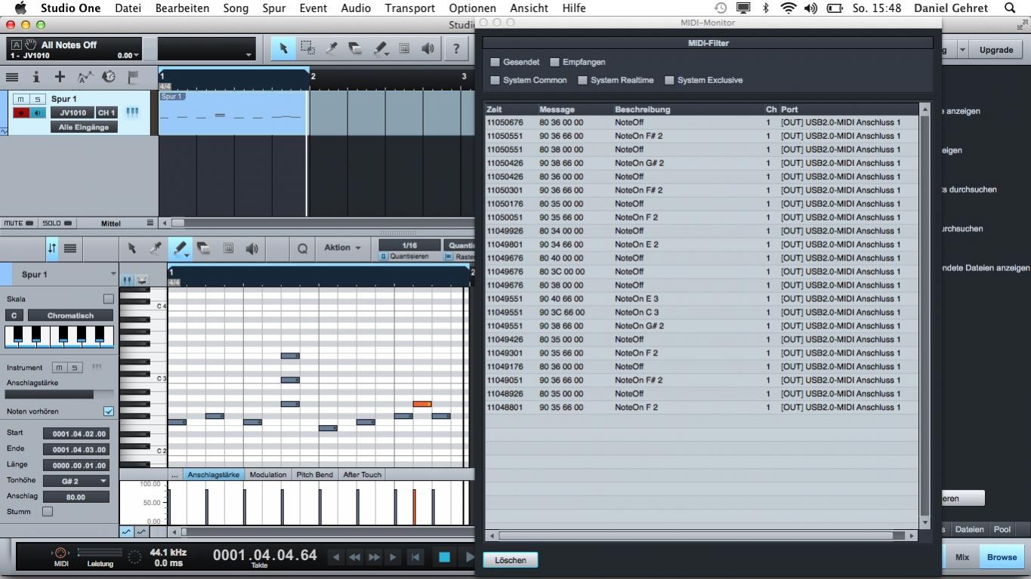Screen dimensions: 1031x579
Task: Select the Eraser tool in piano roll editor
Action: coord(204,248)
